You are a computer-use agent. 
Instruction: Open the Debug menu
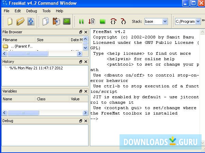click(32, 11)
